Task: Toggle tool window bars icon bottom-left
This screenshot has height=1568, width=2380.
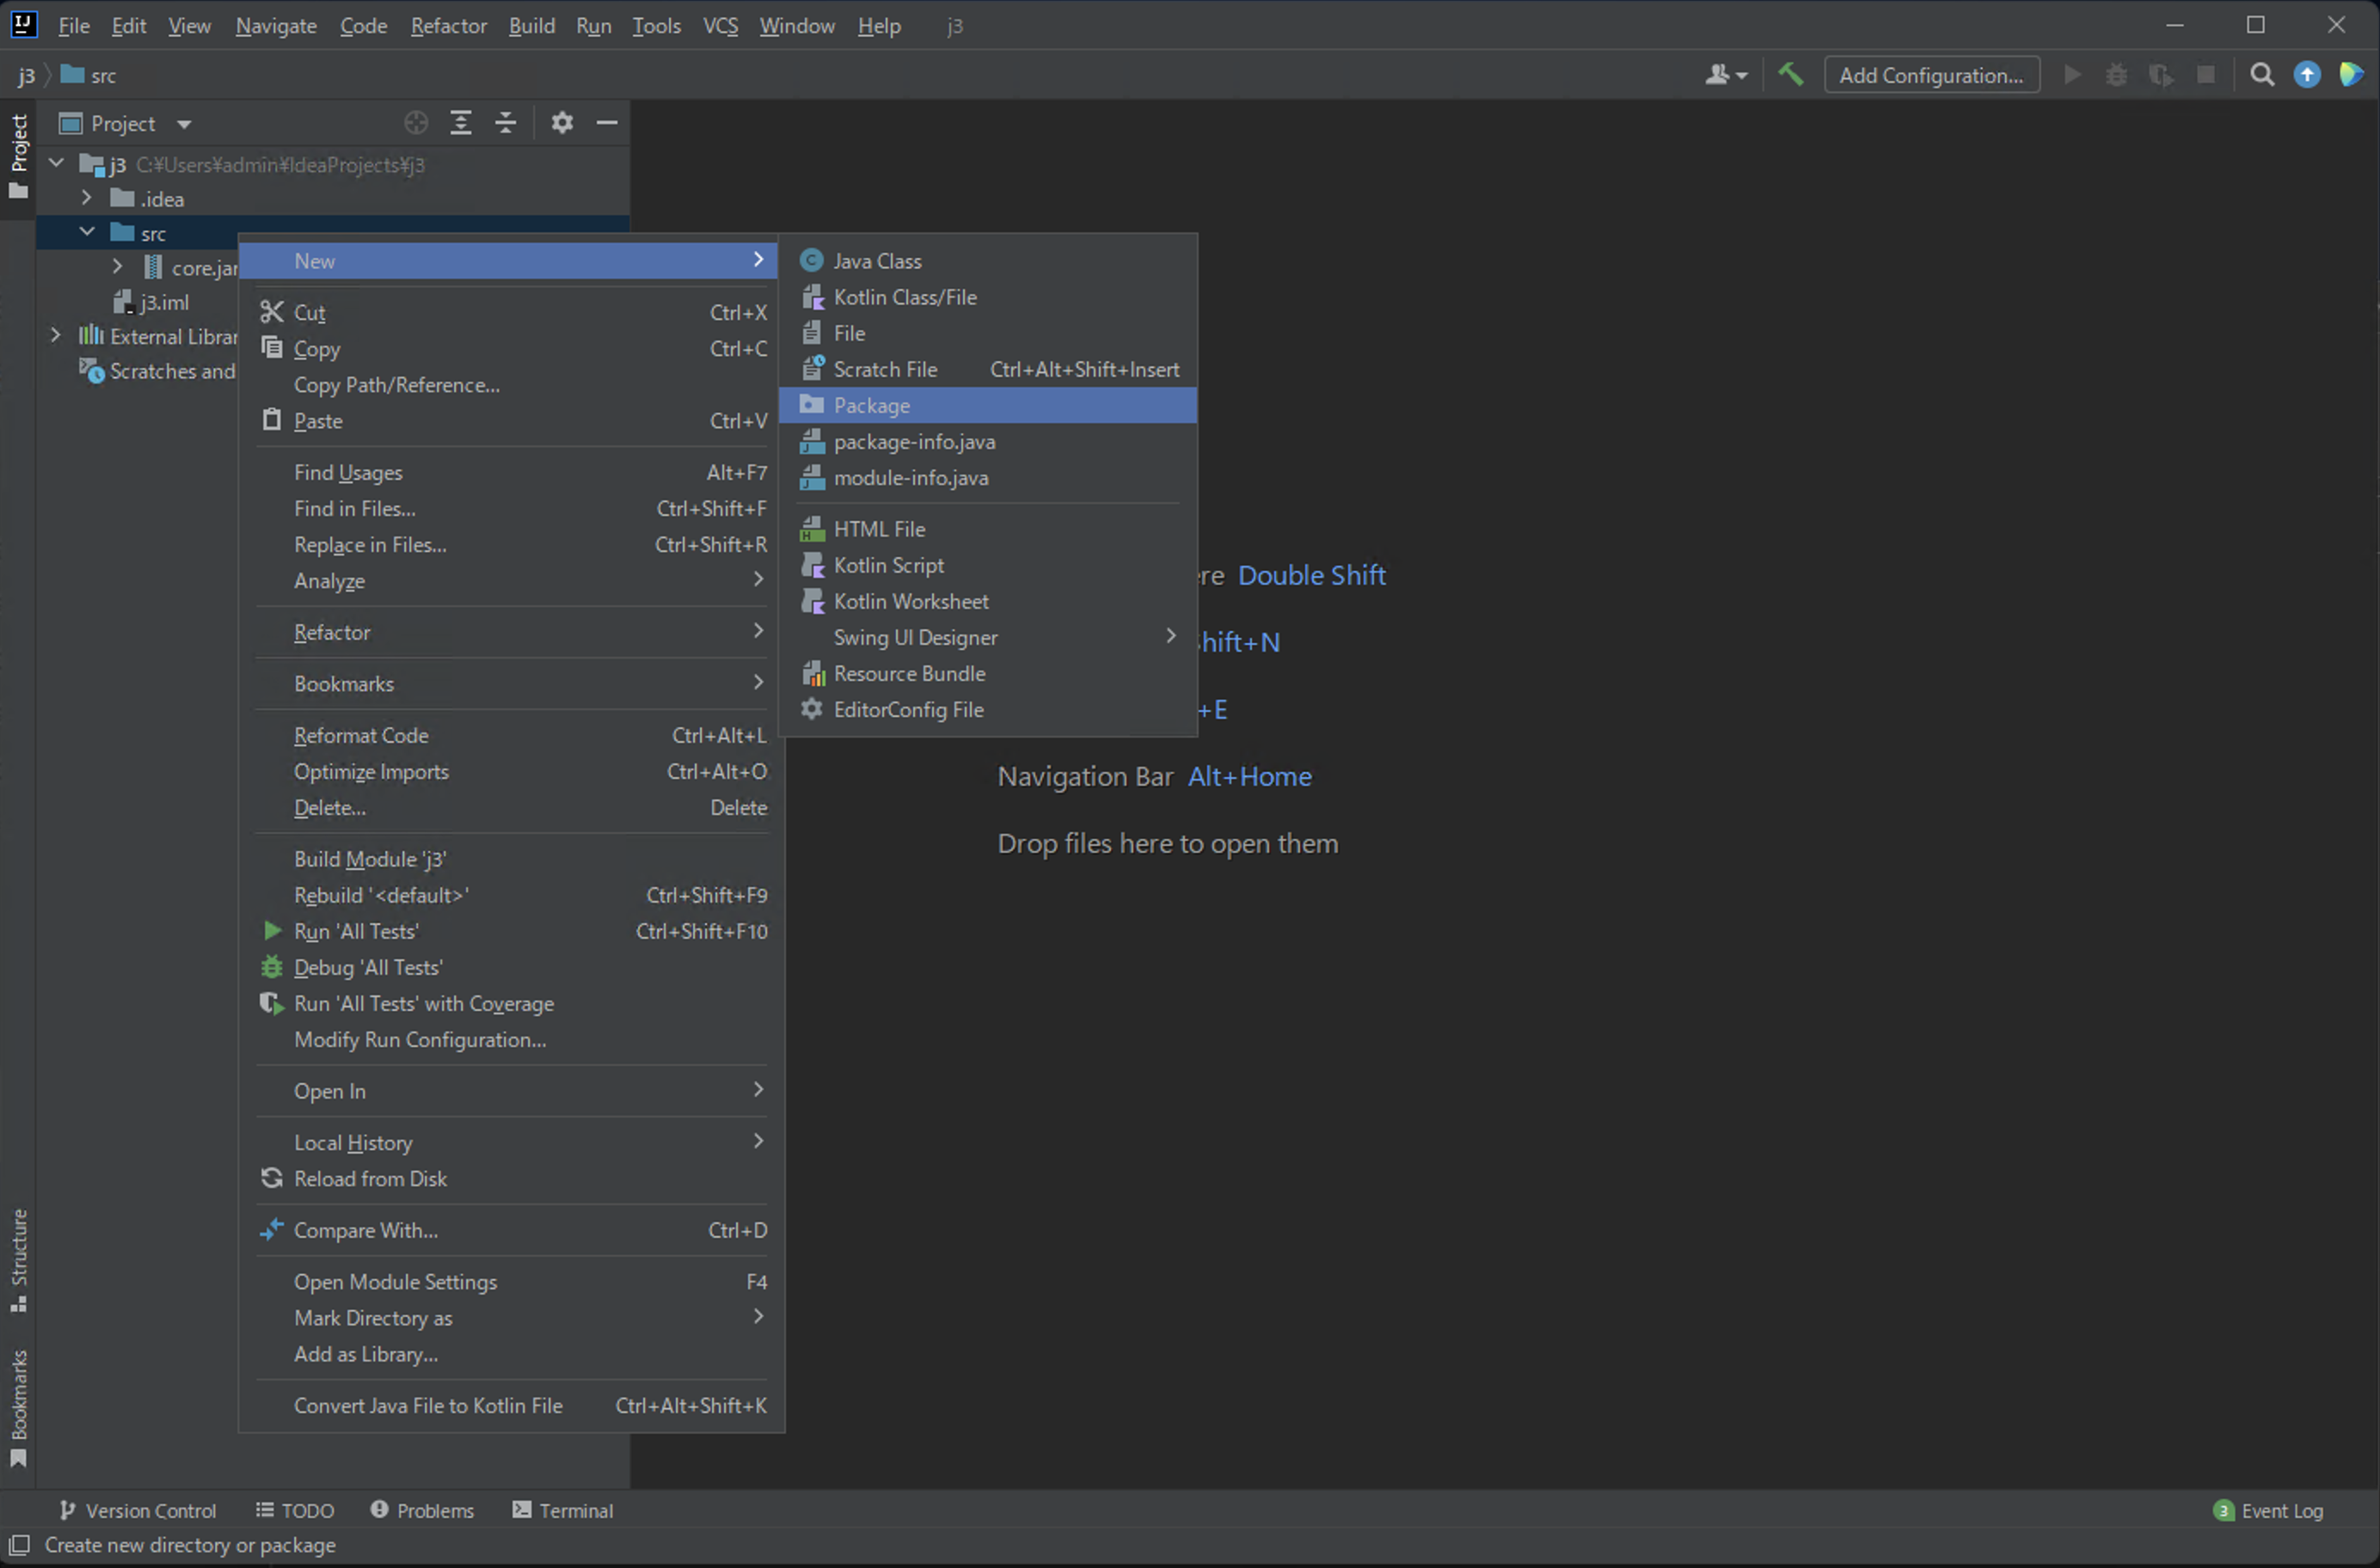Action: tap(19, 1545)
